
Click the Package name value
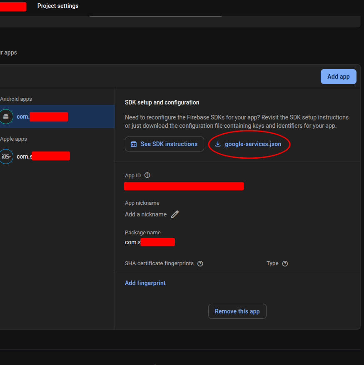(x=150, y=242)
